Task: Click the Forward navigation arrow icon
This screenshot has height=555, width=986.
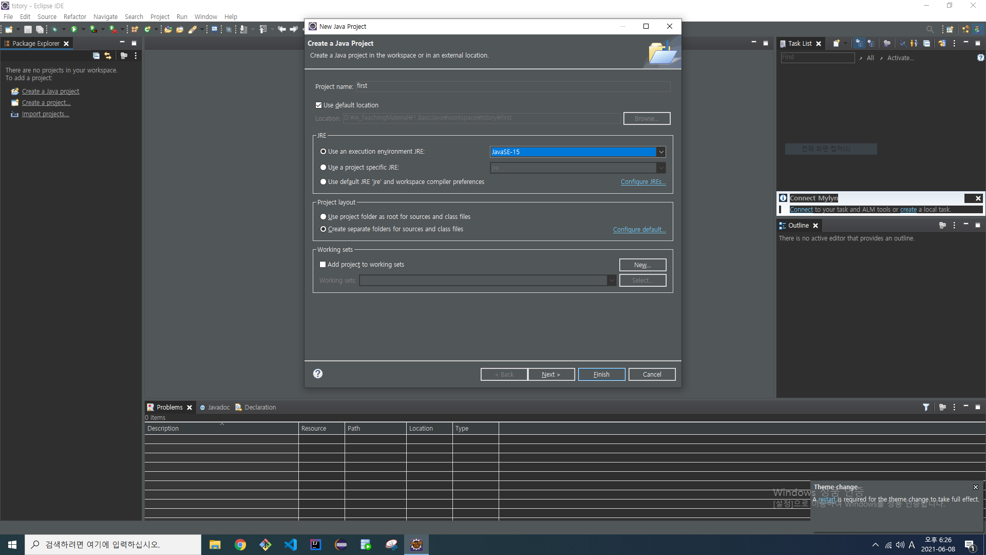Action: click(294, 29)
